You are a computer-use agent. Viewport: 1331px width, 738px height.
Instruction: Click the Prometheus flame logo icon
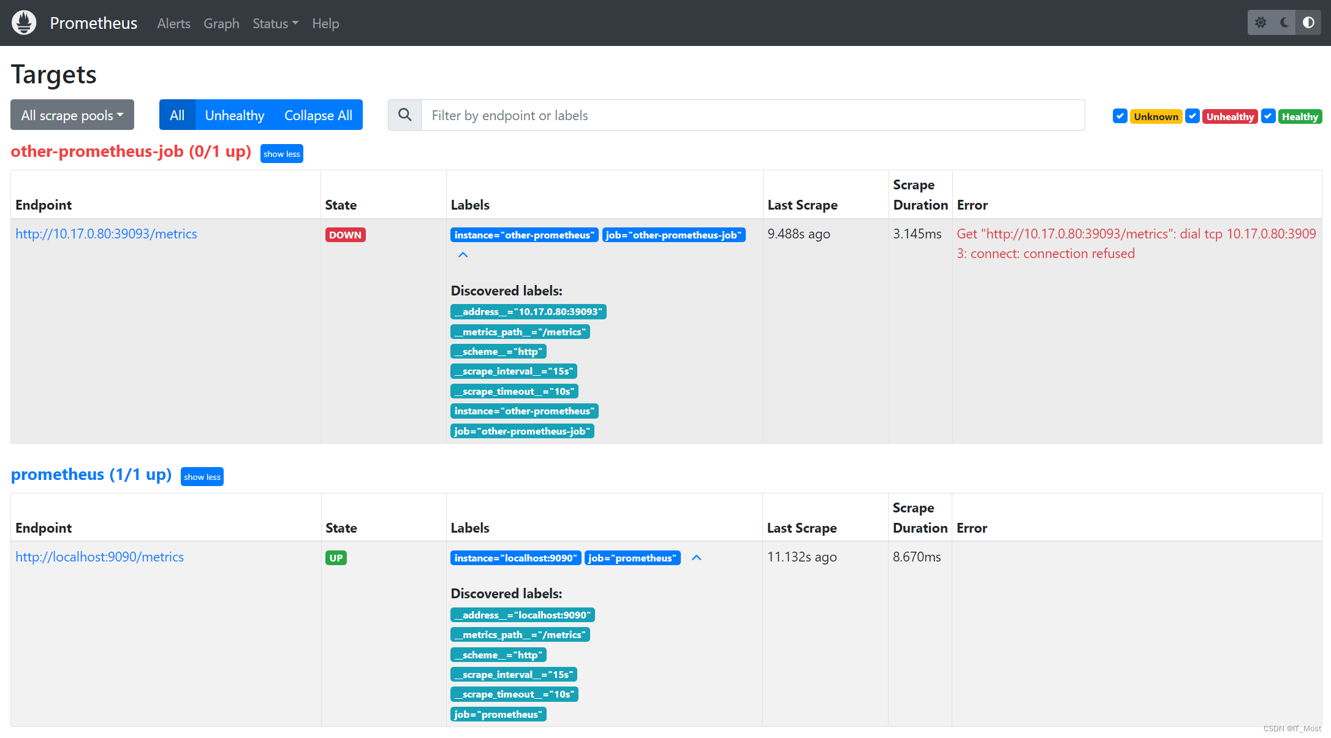pos(24,23)
